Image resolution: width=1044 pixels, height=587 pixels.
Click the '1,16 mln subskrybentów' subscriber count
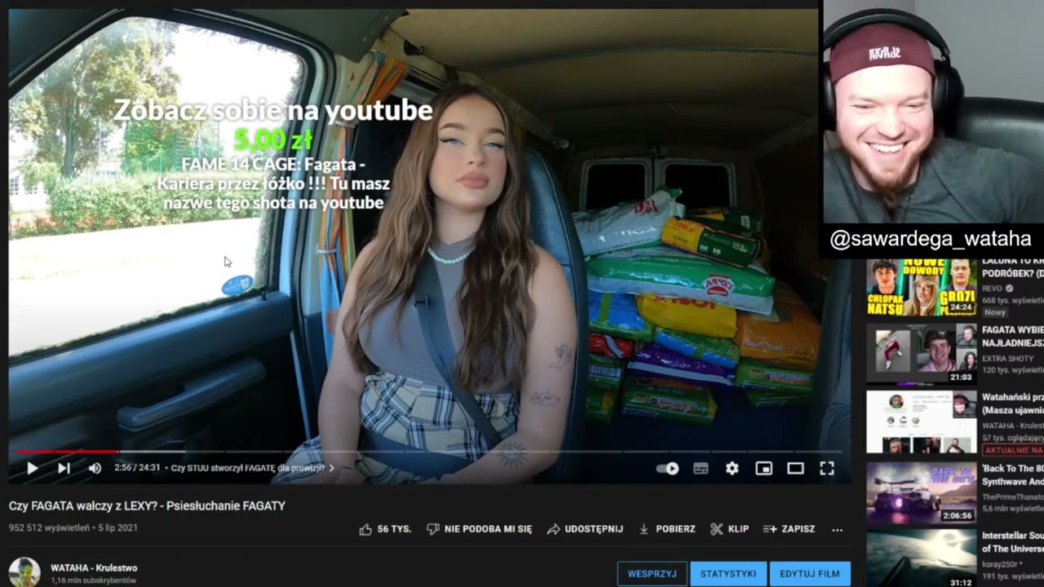(93, 580)
